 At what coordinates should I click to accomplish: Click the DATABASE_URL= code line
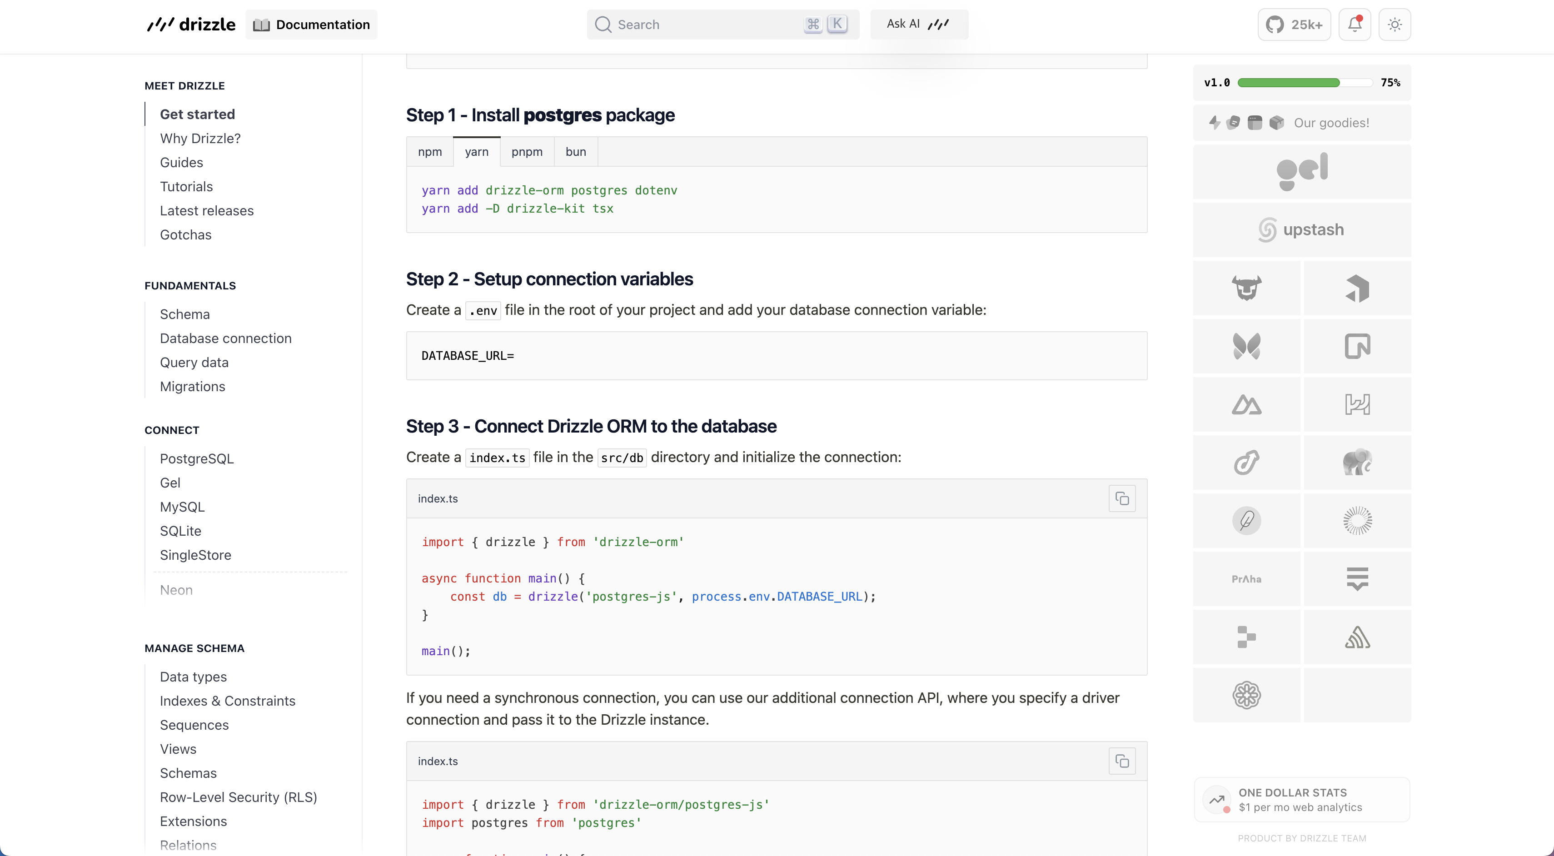pyautogui.click(x=468, y=356)
